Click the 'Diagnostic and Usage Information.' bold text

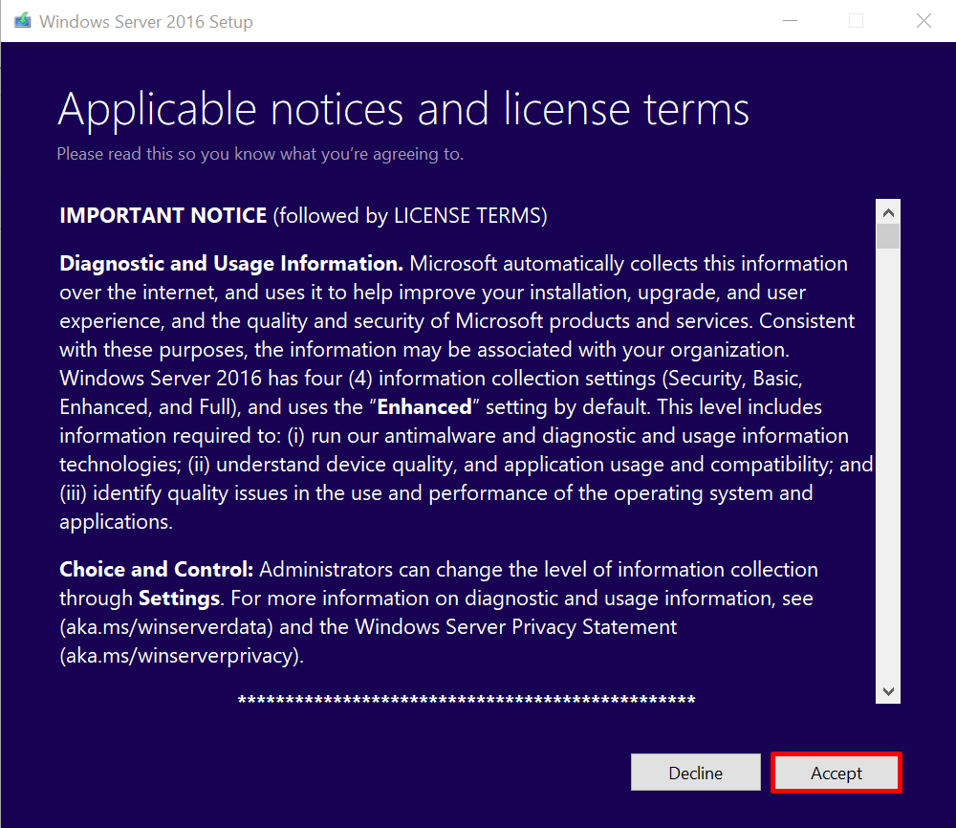pos(231,263)
